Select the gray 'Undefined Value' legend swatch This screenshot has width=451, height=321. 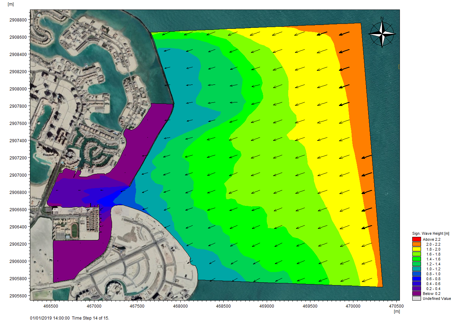416,298
